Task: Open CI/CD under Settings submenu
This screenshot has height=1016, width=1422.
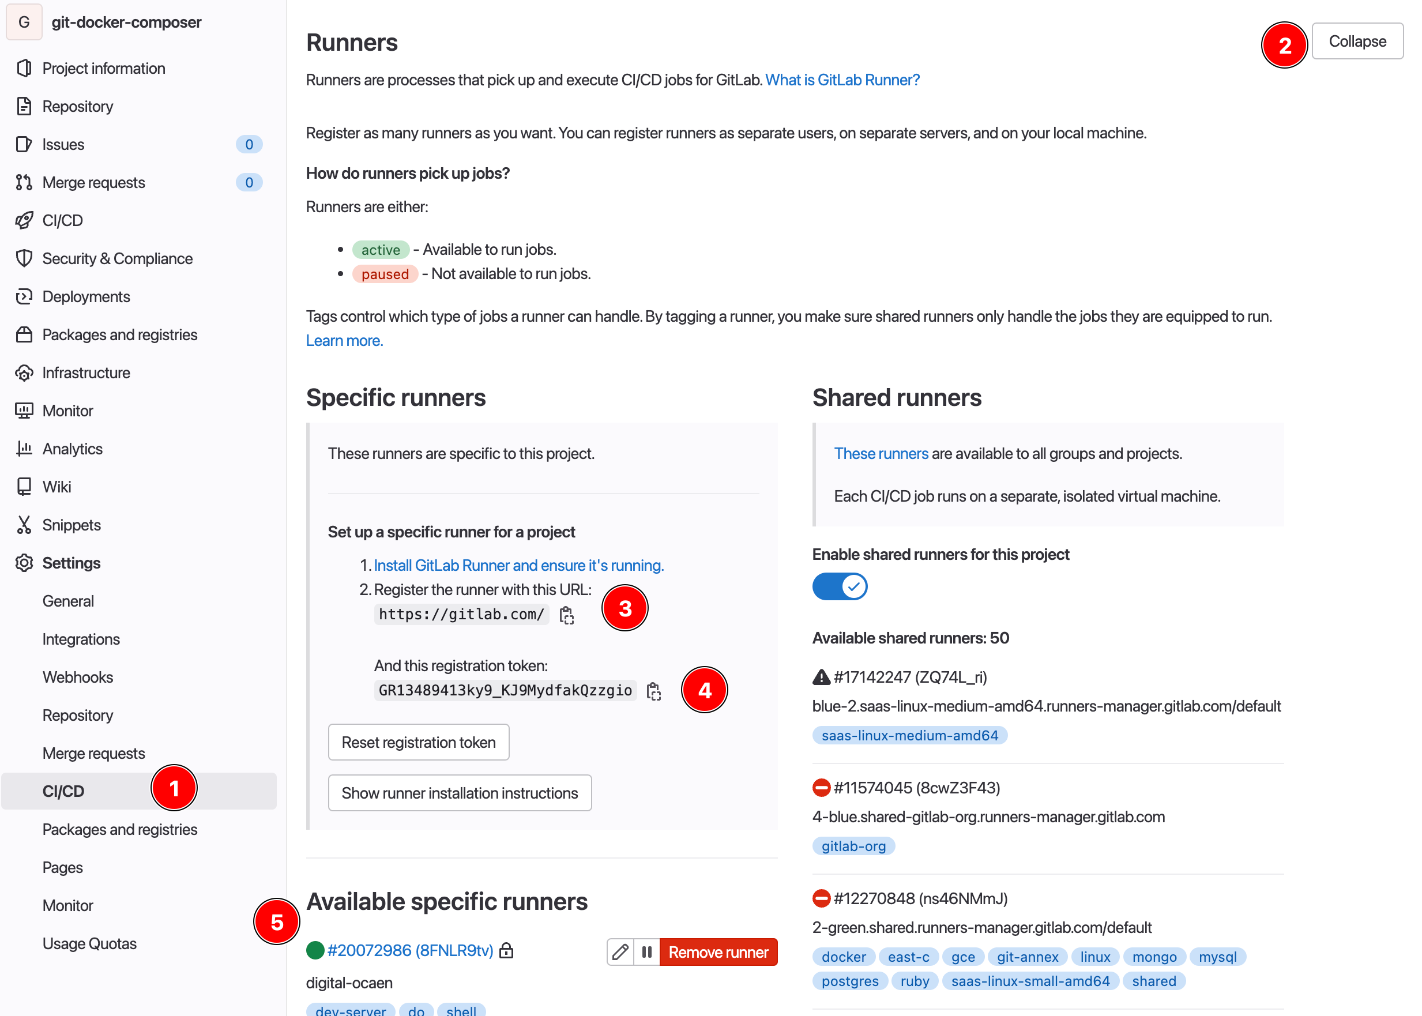Action: coord(63,791)
